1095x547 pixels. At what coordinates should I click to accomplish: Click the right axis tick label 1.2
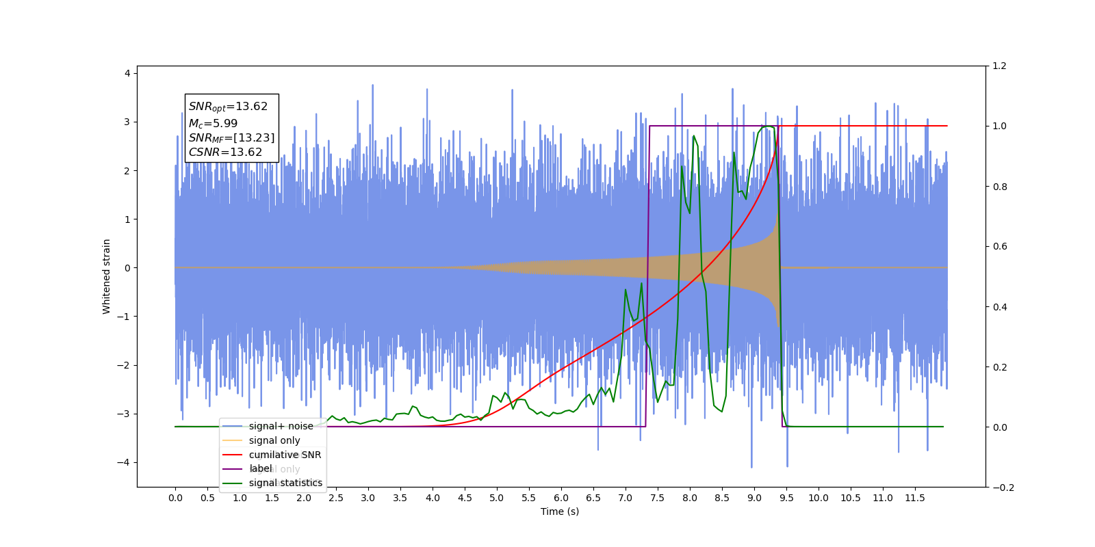point(1000,66)
